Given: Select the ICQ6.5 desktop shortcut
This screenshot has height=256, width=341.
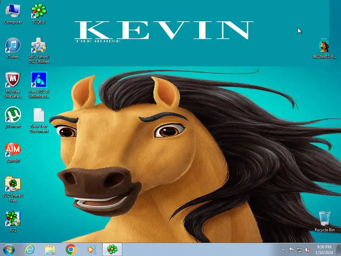Looking at the screenshot, I should (39, 14).
